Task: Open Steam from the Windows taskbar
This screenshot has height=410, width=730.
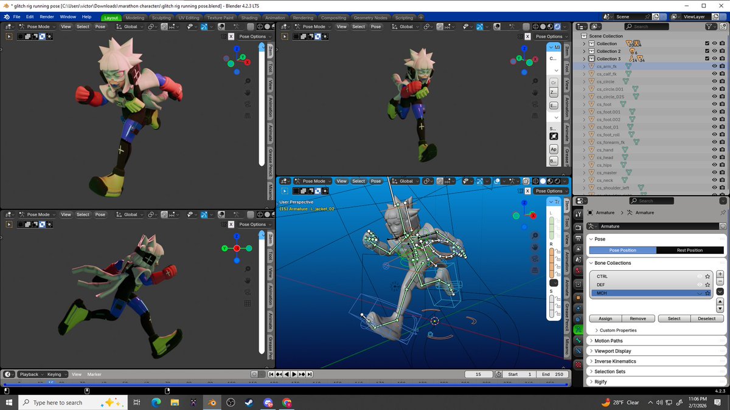Action: point(249,402)
